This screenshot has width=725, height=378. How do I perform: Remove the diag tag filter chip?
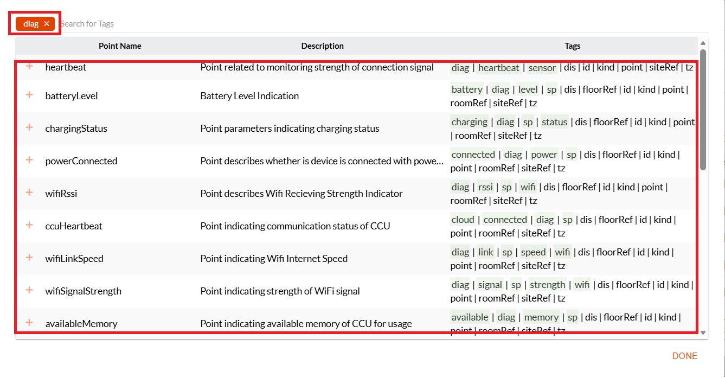[x=47, y=24]
